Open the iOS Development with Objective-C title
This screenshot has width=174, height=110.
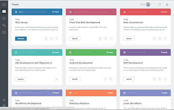33,63
